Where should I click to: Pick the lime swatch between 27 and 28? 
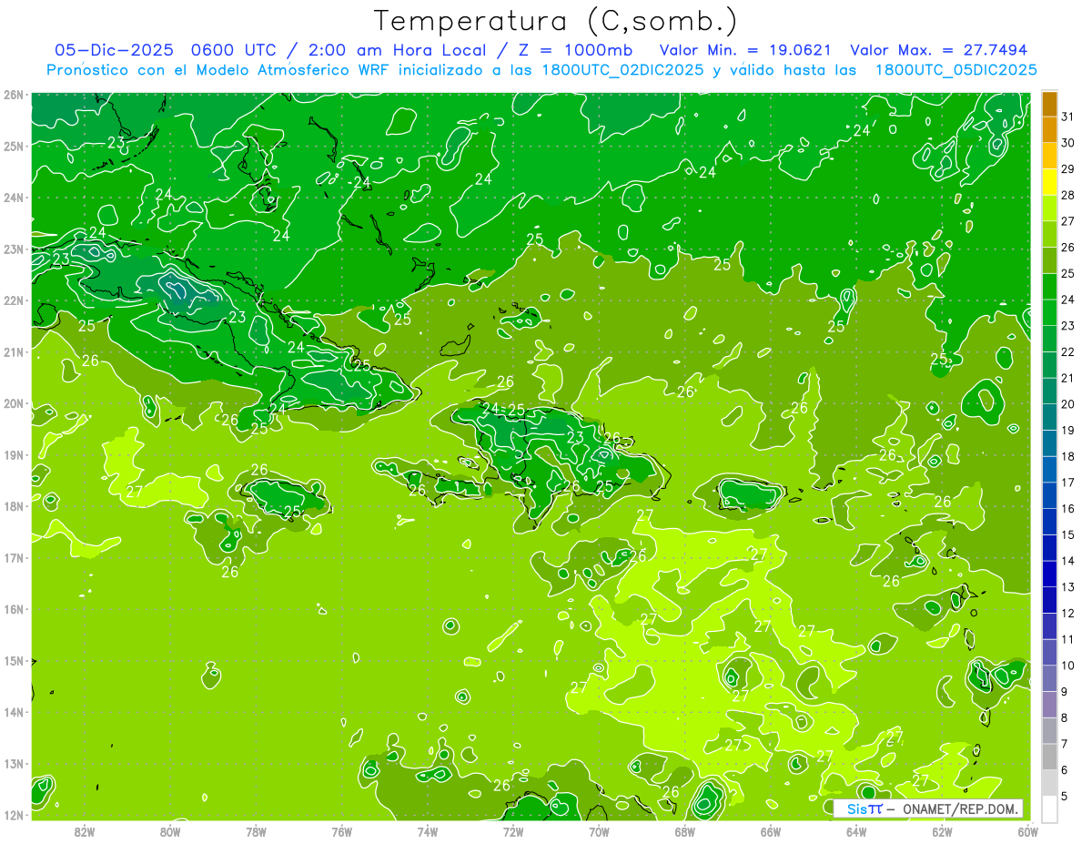point(1049,208)
